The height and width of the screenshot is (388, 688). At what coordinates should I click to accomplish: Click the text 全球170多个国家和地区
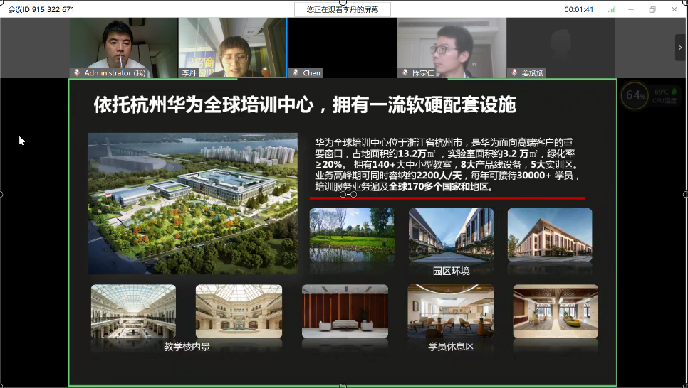tap(439, 187)
